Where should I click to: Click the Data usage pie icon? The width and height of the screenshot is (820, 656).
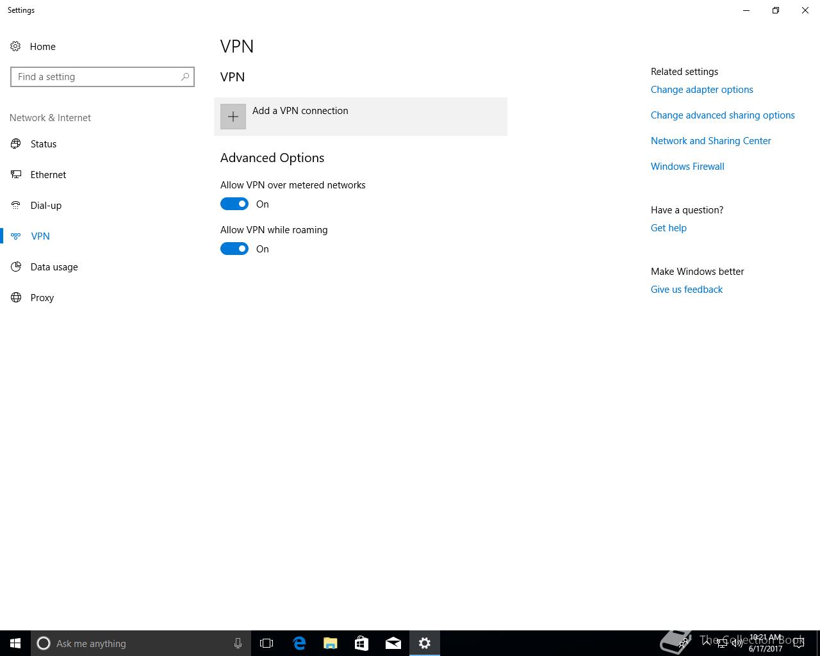point(16,266)
